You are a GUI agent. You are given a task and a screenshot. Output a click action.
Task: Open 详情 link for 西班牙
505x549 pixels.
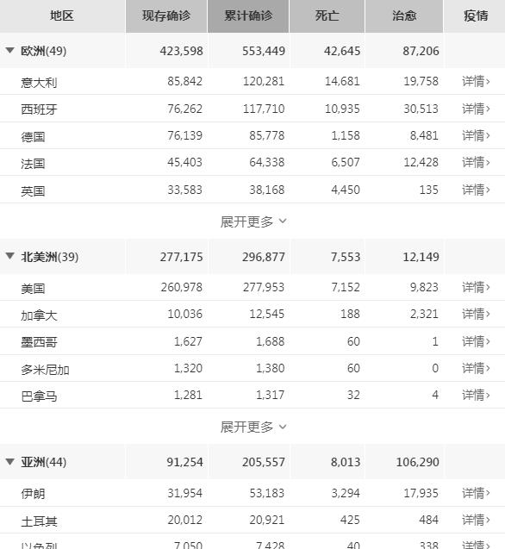[x=476, y=109]
